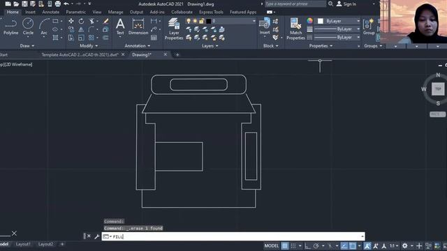The width and height of the screenshot is (447, 251).
Task: Click the TOP face of ViewCube
Action: [438, 89]
